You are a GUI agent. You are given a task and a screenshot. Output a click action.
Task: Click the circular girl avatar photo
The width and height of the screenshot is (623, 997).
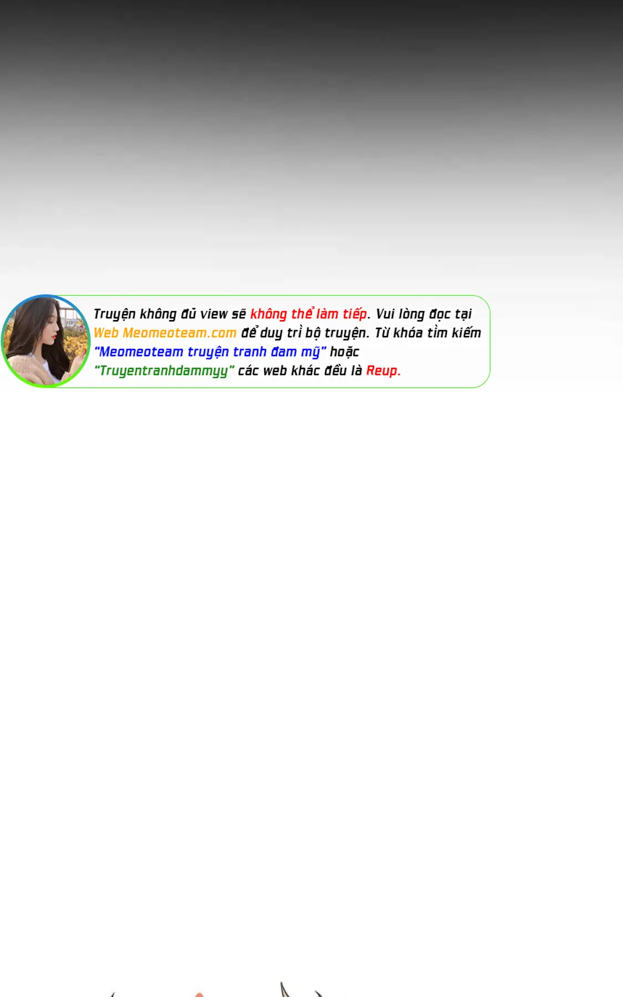click(45, 341)
